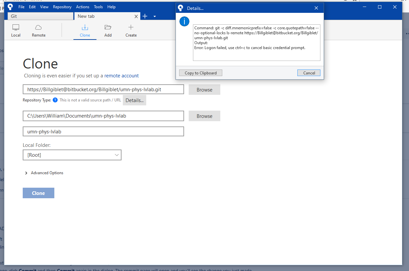This screenshot has height=271, width=409.
Task: Select the Clone toolbar icon
Action: pos(85,31)
